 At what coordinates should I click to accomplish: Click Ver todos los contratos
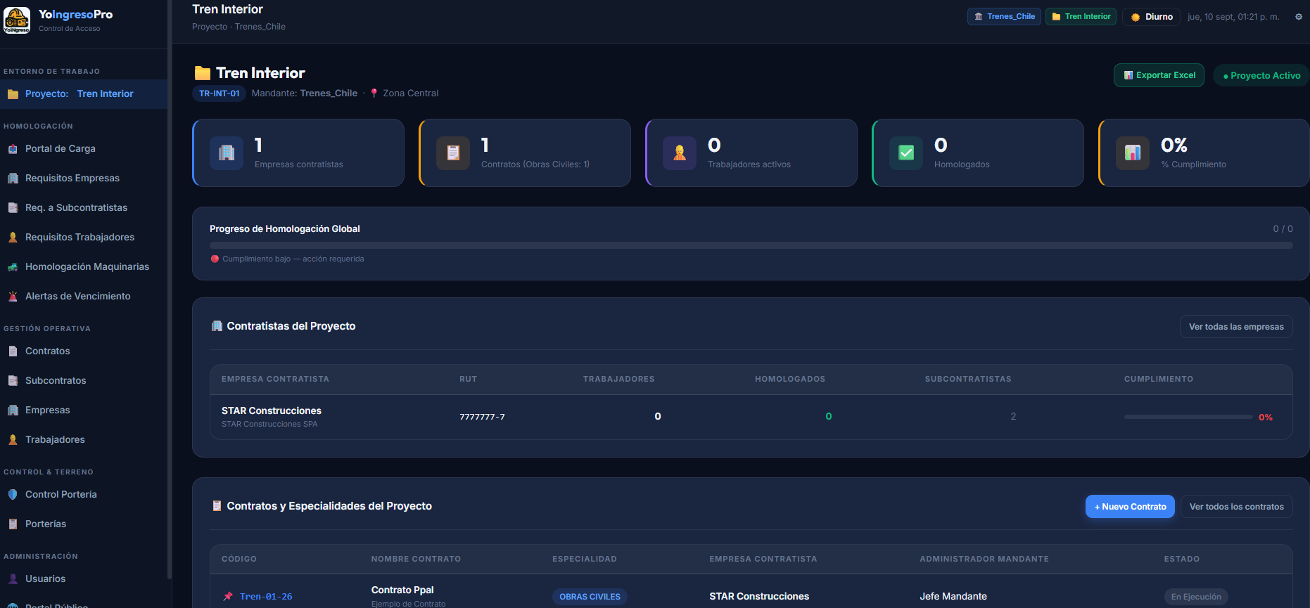coord(1236,507)
